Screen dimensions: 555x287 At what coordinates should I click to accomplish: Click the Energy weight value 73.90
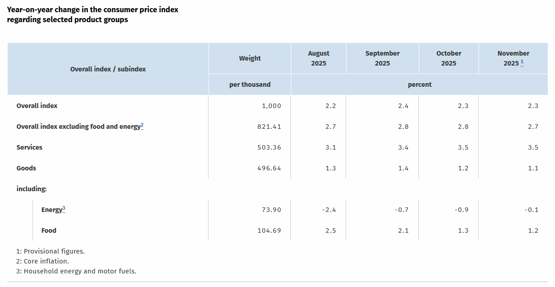coord(271,210)
